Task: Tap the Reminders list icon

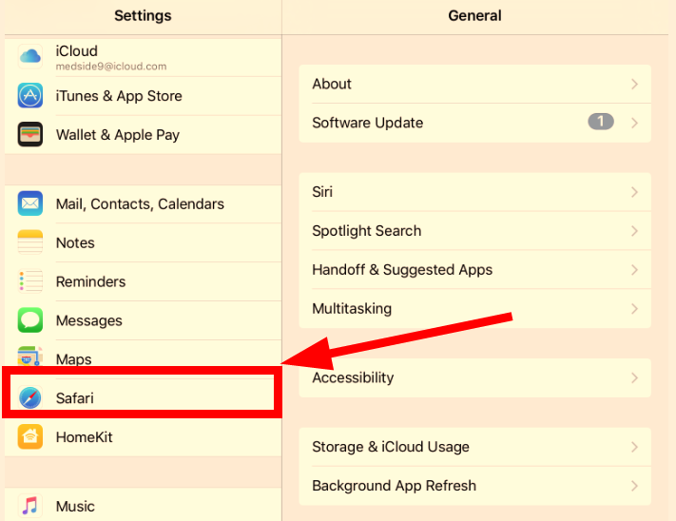Action: (x=30, y=281)
